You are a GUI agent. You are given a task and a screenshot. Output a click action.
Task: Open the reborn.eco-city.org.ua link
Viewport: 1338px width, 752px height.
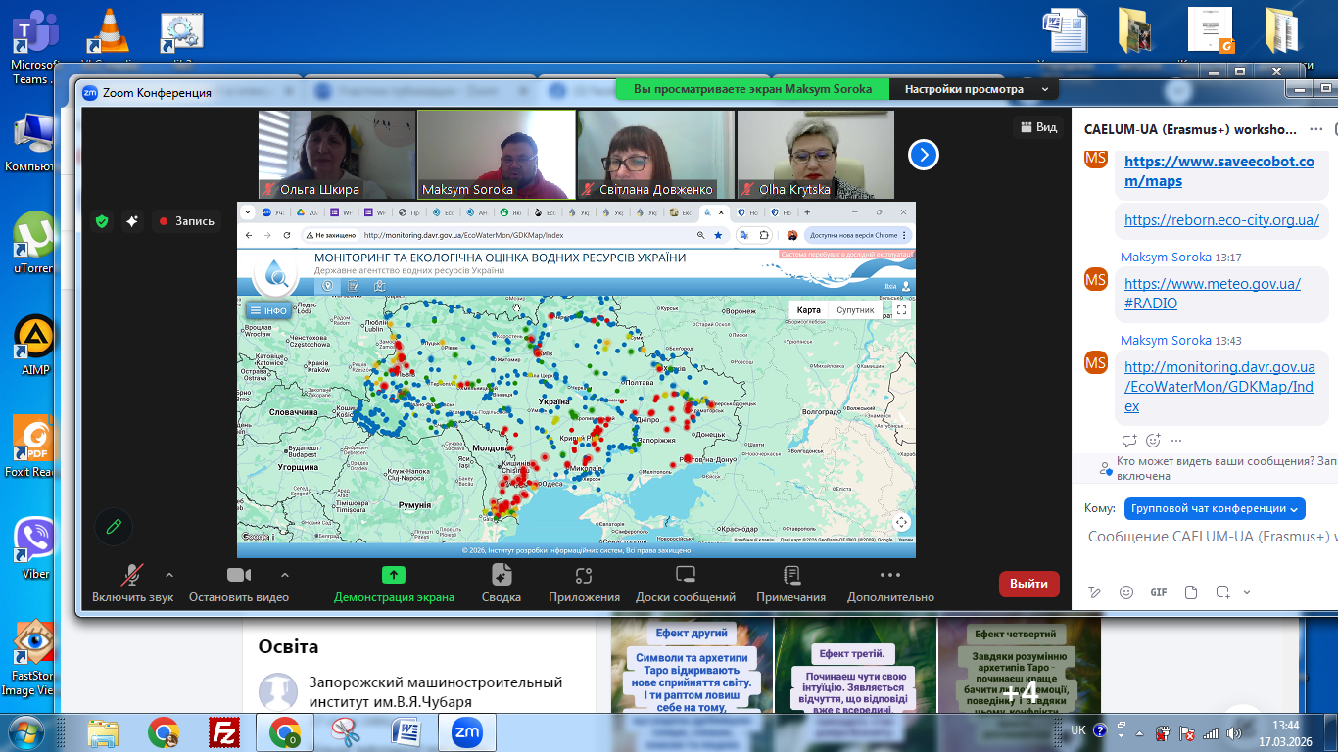pyautogui.click(x=1221, y=220)
